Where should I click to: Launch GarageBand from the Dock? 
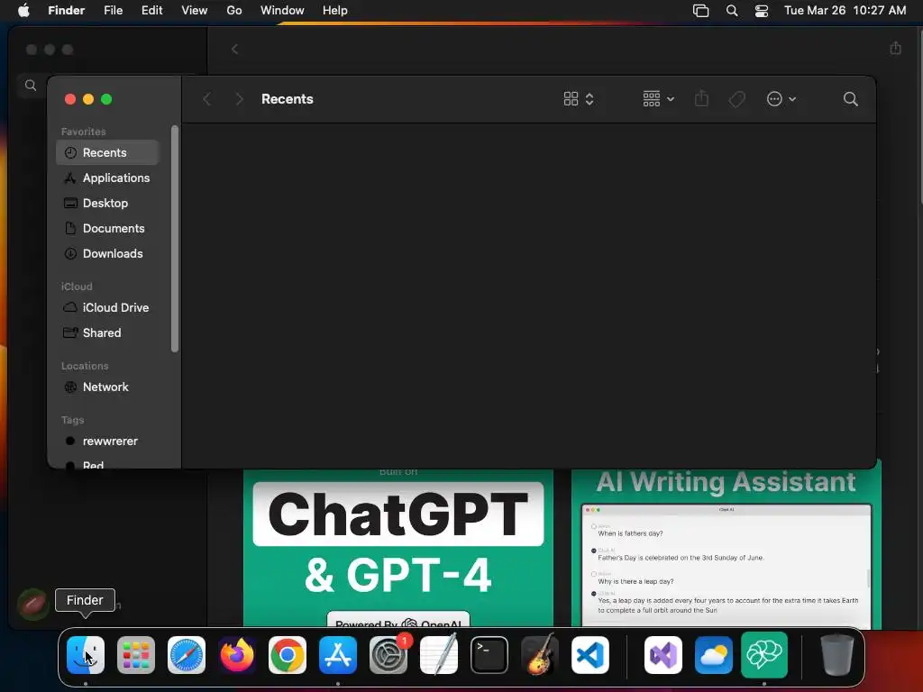pos(540,655)
